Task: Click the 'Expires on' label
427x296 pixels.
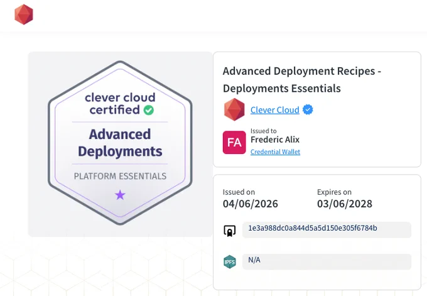Action: point(334,192)
